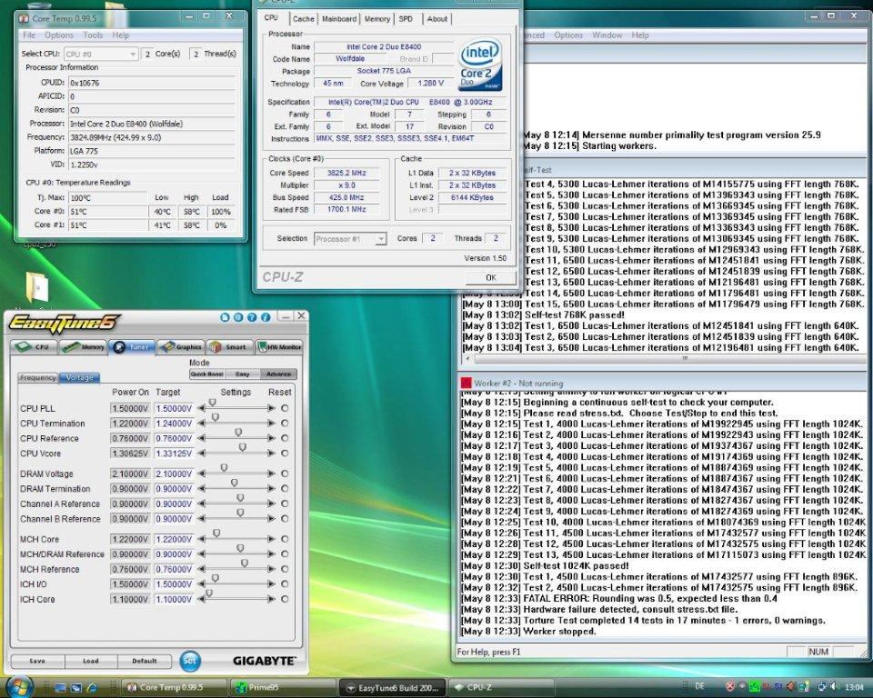873x698 pixels.
Task: Toggle the DRAM Voltage reset radio button
Action: coord(285,474)
